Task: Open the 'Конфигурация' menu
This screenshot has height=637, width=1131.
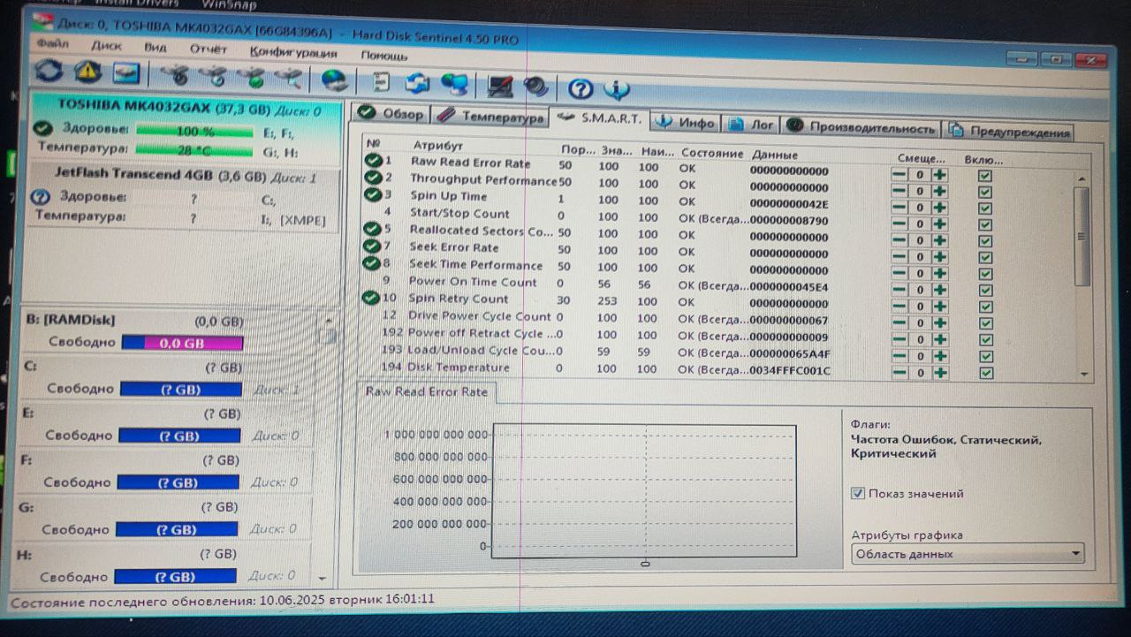Action: 292,52
